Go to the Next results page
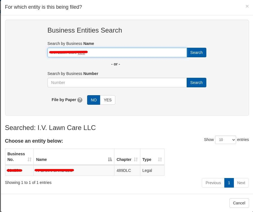 (x=241, y=183)
